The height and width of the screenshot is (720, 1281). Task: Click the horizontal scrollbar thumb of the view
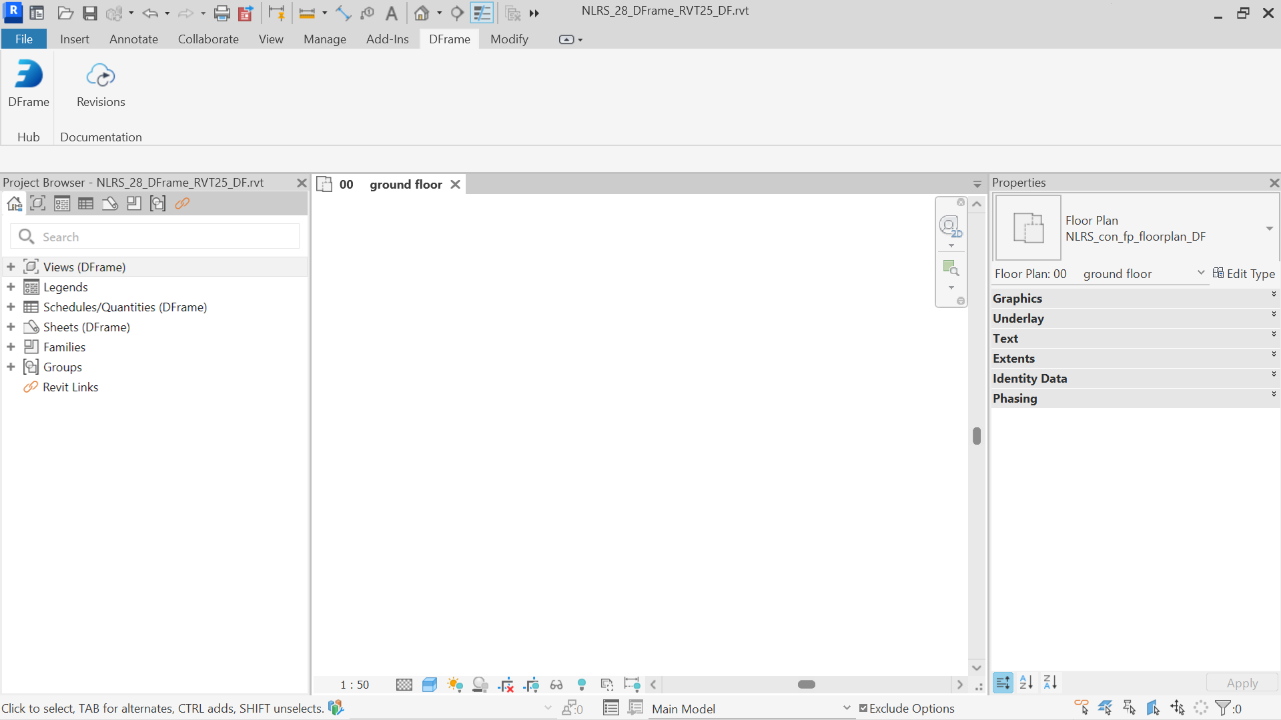[807, 685]
